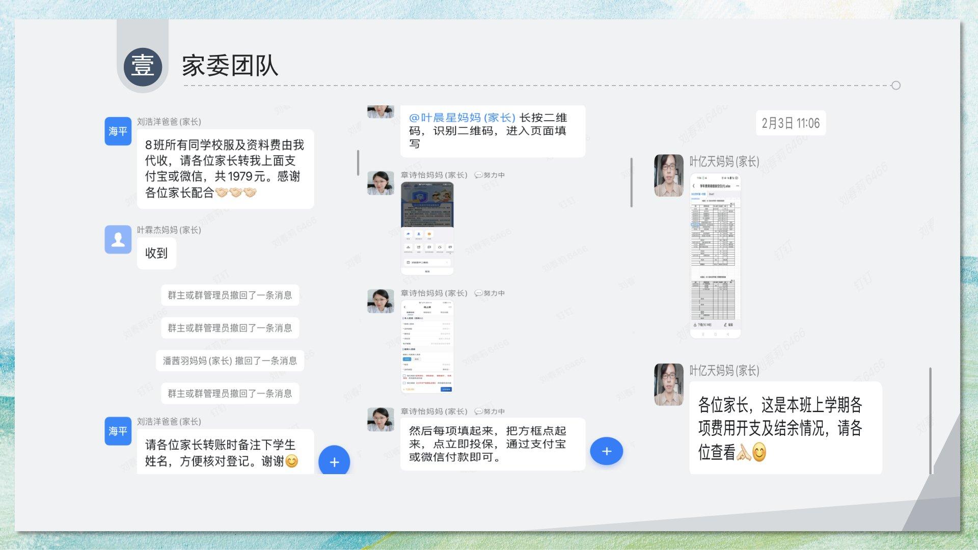Click the 8班 school uniform fee message
Image resolution: width=978 pixels, height=550 pixels.
[x=225, y=169]
